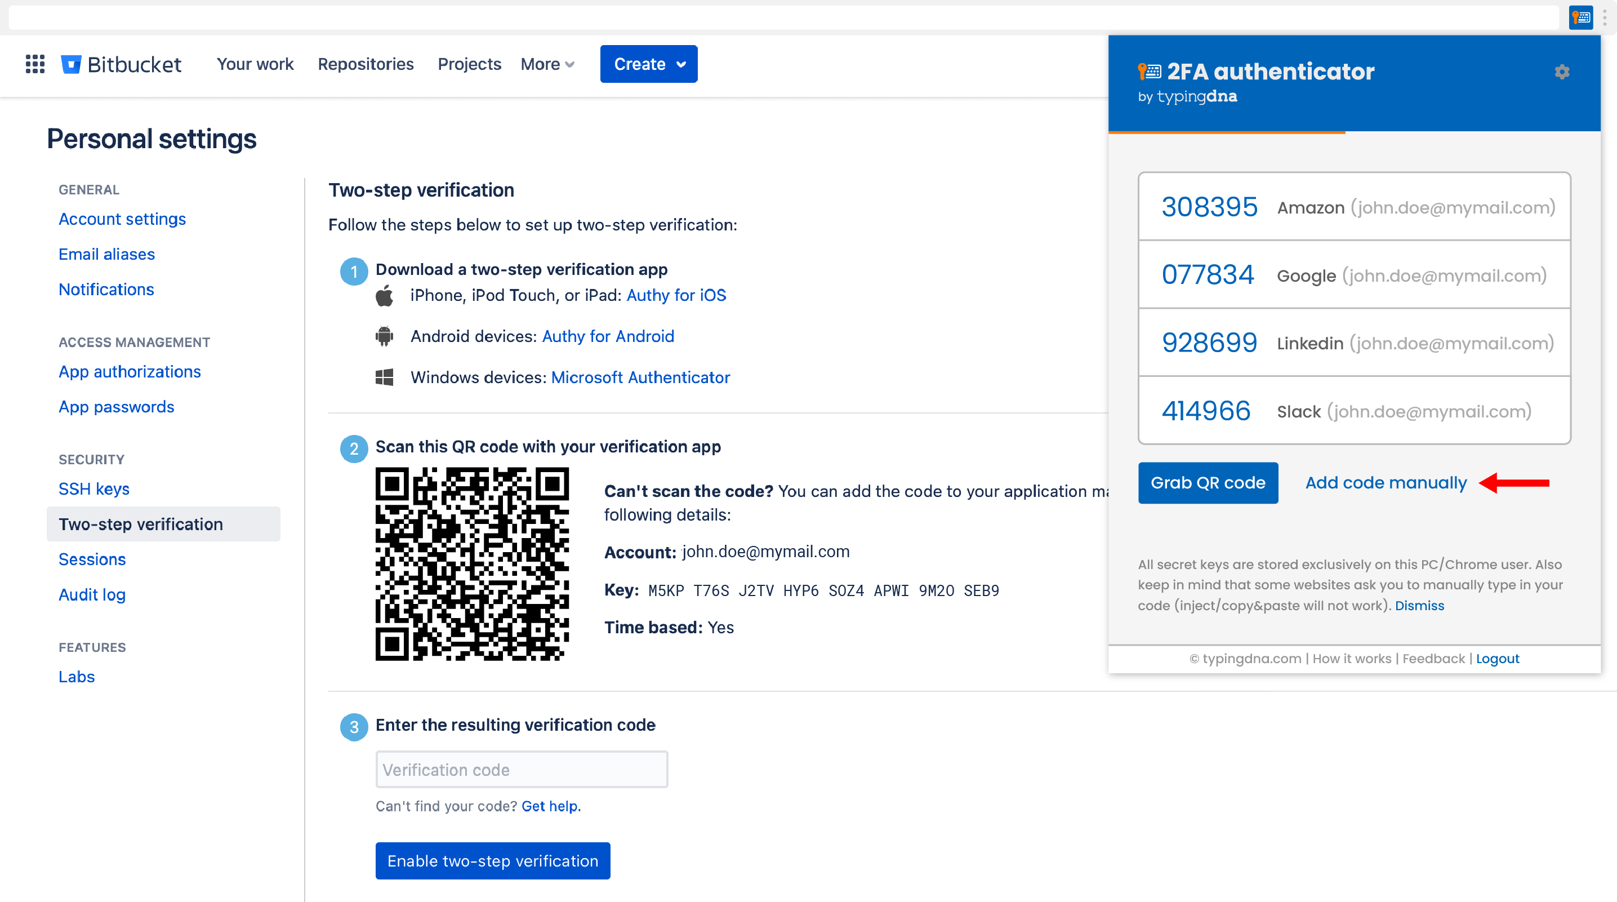Image resolution: width=1617 pixels, height=902 pixels.
Task: Click Add code manually button
Action: pos(1386,482)
